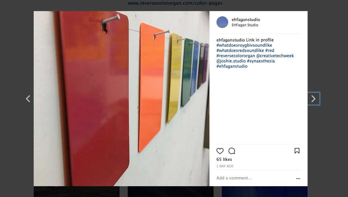View the 65 likes list
348x197 pixels.
224,159
